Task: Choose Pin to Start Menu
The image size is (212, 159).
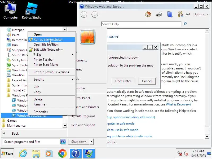Action: click(52, 64)
